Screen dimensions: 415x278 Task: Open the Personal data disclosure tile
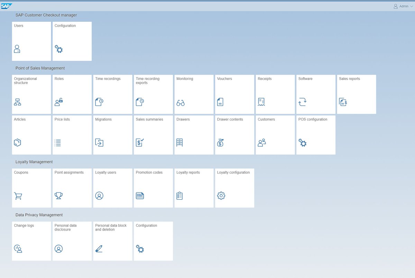click(x=72, y=241)
